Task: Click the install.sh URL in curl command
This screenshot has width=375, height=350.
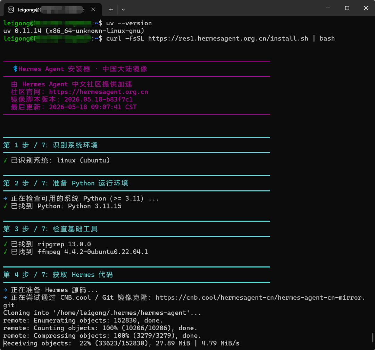Action: 228,39
